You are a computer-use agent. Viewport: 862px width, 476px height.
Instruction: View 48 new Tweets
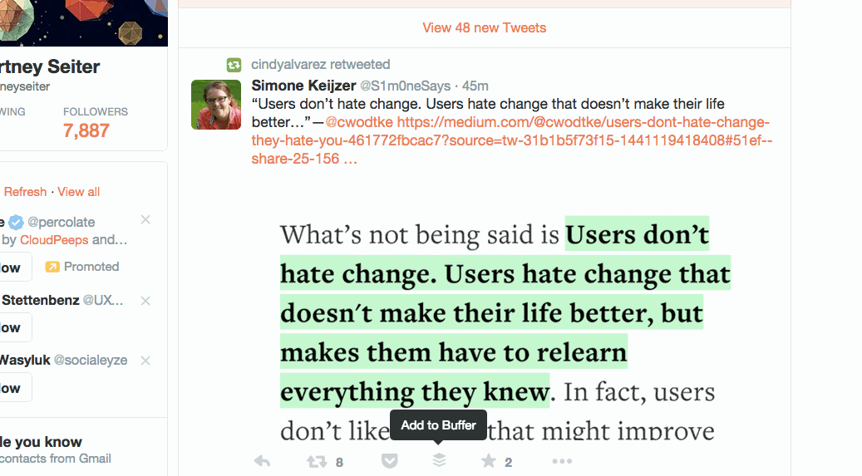point(485,28)
